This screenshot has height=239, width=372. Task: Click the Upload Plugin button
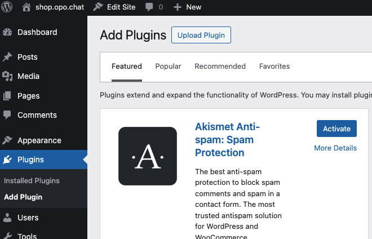point(201,35)
